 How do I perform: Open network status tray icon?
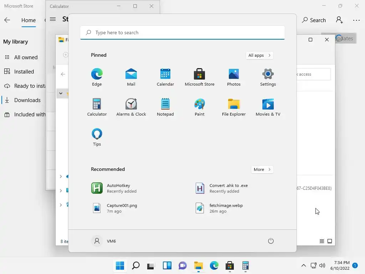point(313,265)
